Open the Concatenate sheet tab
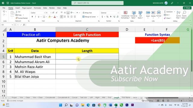Viewport: 193px width, 108px height. click(x=50, y=97)
